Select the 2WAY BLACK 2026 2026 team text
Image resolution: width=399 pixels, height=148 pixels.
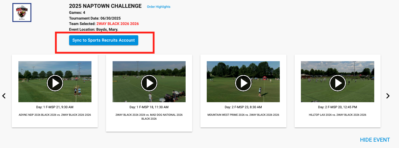(118, 24)
